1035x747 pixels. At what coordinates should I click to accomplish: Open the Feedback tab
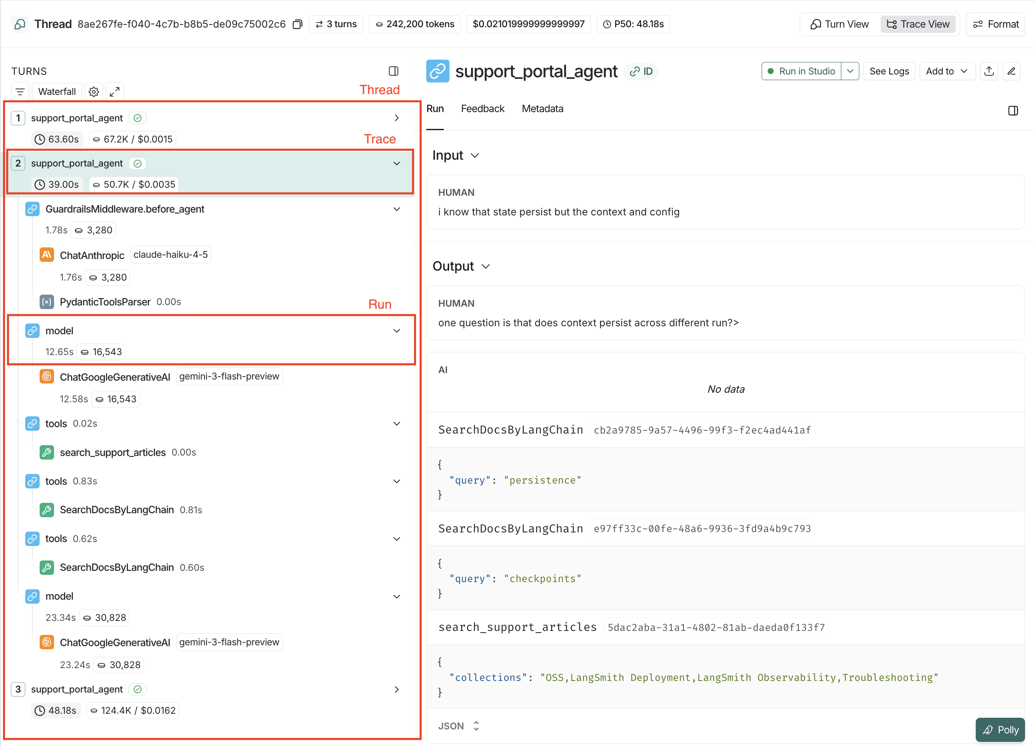(482, 109)
